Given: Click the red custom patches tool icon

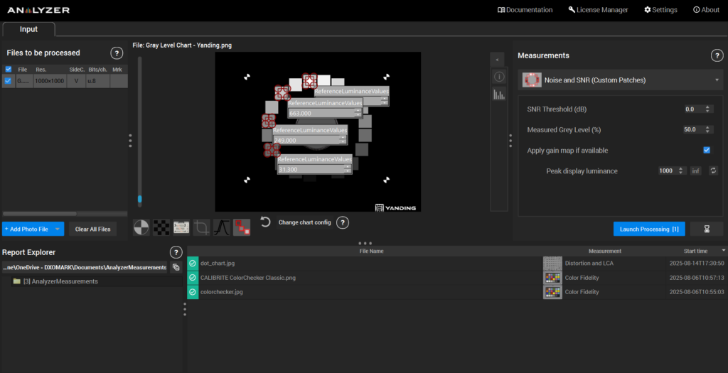Looking at the screenshot, I should coord(242,227).
